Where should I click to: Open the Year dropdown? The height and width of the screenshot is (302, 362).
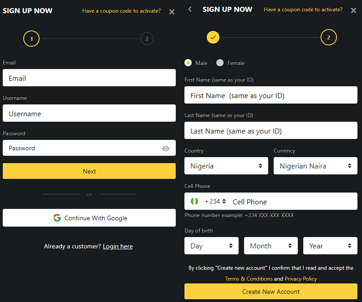pos(330,246)
